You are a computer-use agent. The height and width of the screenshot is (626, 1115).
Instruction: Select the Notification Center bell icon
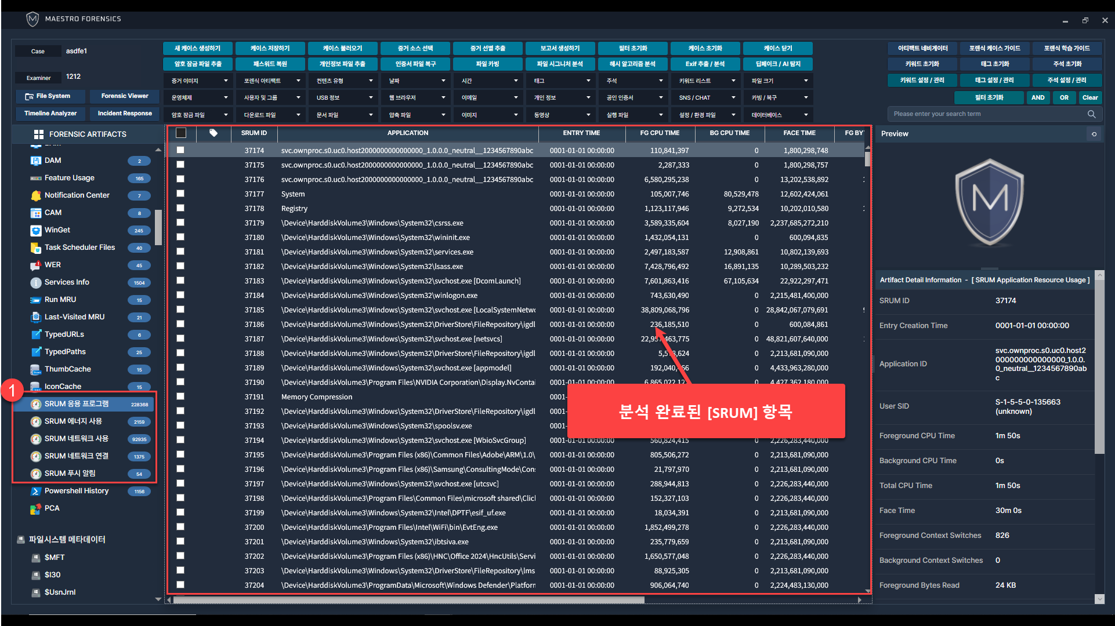tap(36, 196)
